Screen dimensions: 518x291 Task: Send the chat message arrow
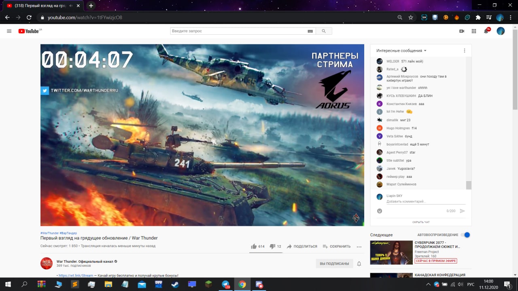463,211
